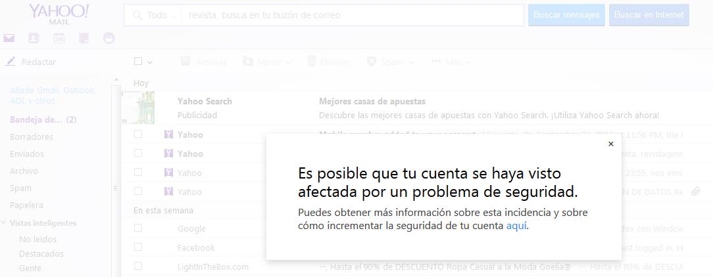The width and height of the screenshot is (713, 277).
Task: Click Añade Gmail, Outlook, AOL link
Action: (x=53, y=95)
